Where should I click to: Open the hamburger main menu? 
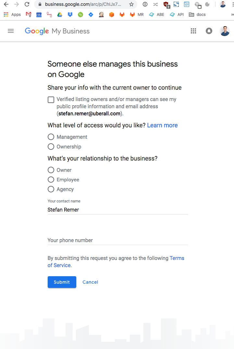click(x=11, y=31)
